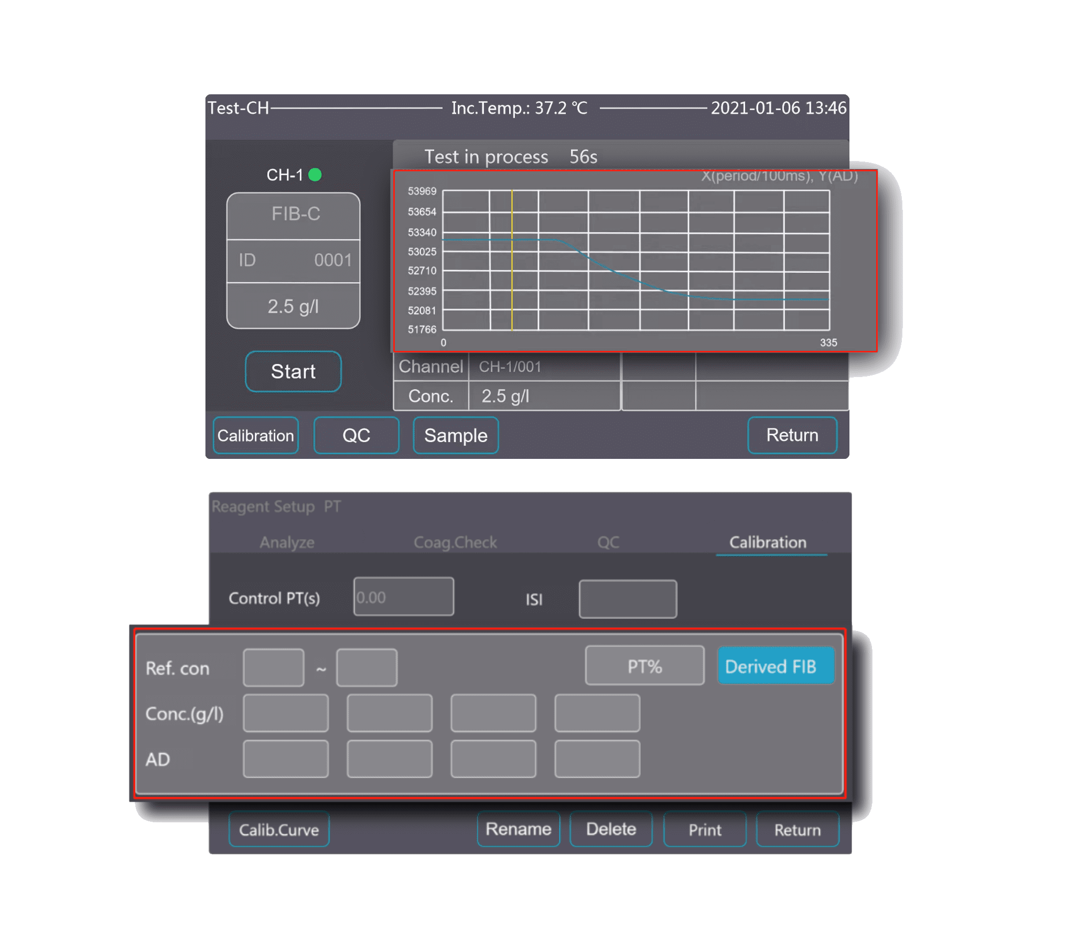The image size is (1066, 944).
Task: Click the second Ref. con input box
Action: [x=367, y=668]
